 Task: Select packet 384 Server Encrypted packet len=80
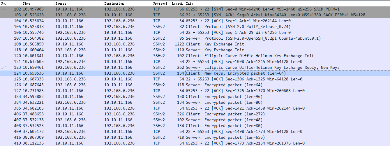[195, 102]
